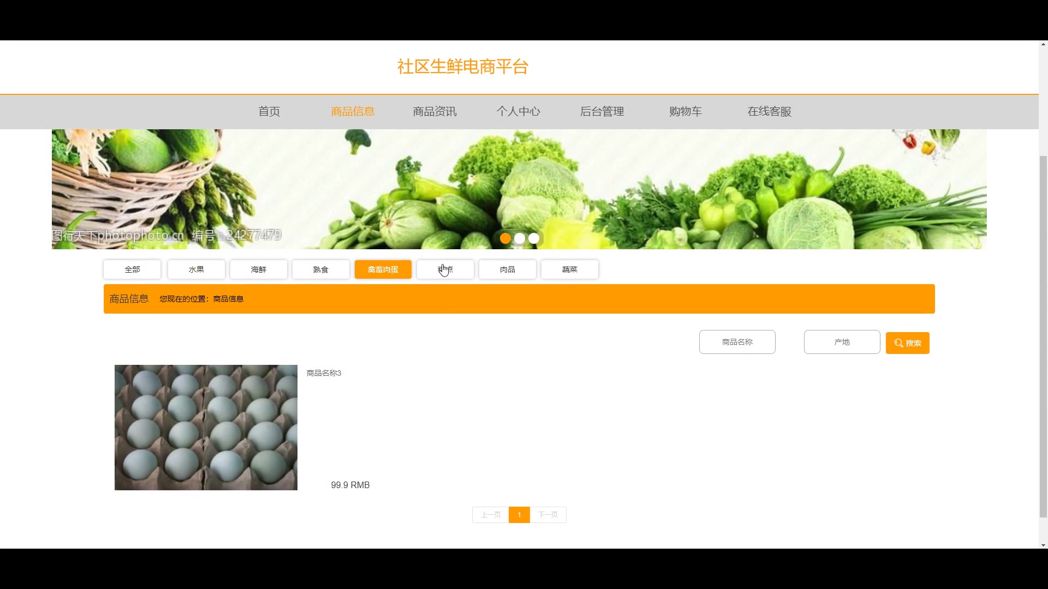Go to previous page with 上一页
This screenshot has width=1048, height=589.
coord(491,515)
